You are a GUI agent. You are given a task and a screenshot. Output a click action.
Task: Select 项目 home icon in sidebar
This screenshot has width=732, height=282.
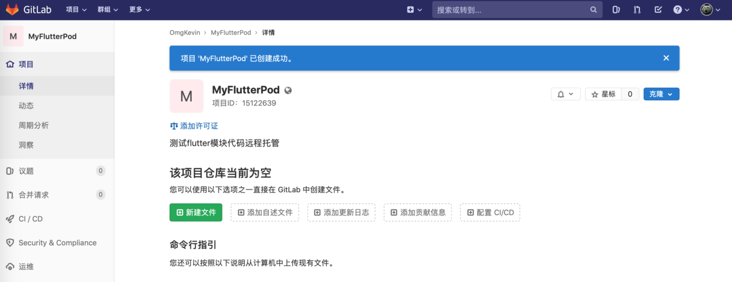10,64
